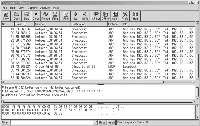200x126 pixels.
Task: Print packets using the Print icon
Action: click(x=55, y=16)
